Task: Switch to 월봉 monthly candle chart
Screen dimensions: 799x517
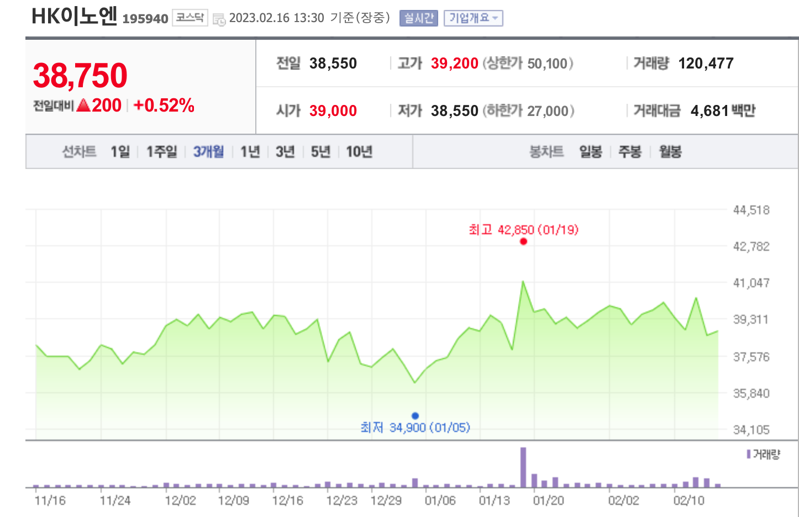Action: [x=670, y=151]
